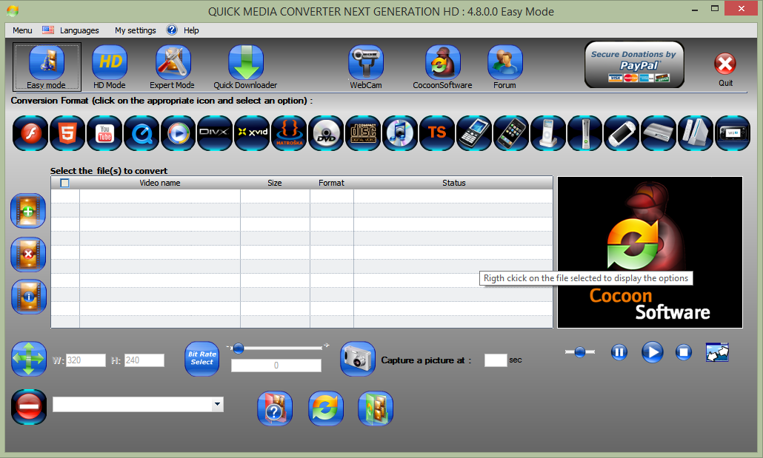The height and width of the screenshot is (458, 763).
Task: Select the Matroska conversion format
Action: (x=289, y=132)
